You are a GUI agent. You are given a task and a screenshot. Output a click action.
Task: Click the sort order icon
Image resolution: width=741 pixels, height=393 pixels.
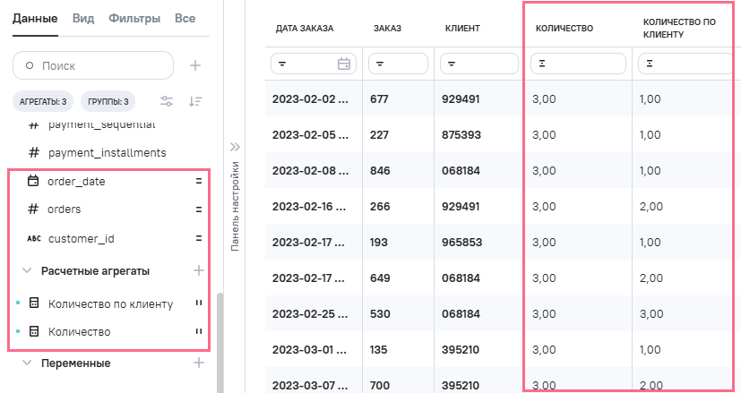click(x=195, y=101)
